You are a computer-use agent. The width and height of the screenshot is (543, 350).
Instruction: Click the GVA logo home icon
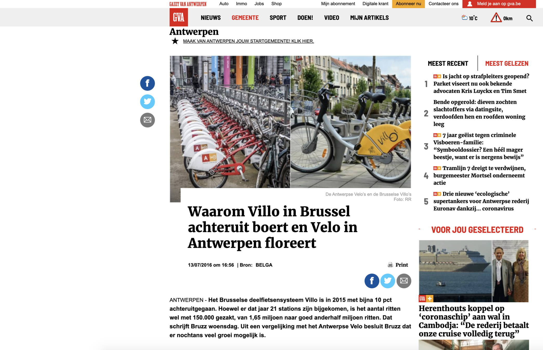point(179,17)
